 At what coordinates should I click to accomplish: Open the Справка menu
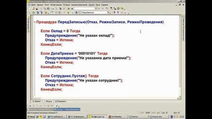[x=105, y=5]
